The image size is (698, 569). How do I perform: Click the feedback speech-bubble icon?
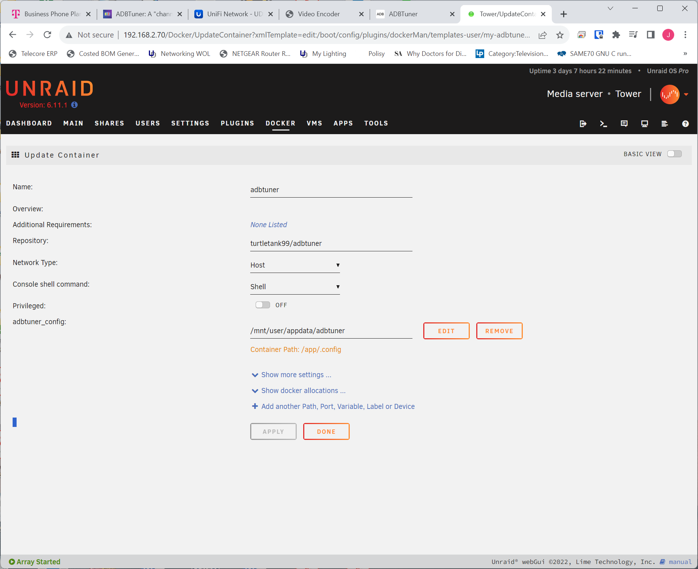(x=624, y=124)
